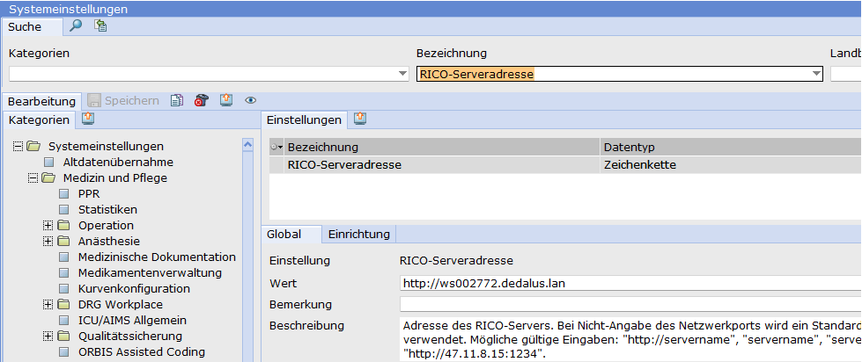This screenshot has height=362, width=862.
Task: Open the column options icon in table header
Action: tap(277, 147)
